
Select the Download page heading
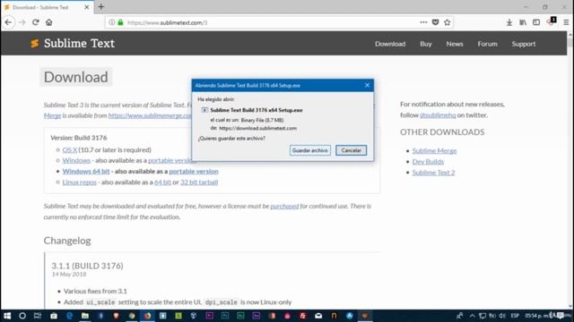pyautogui.click(x=75, y=77)
